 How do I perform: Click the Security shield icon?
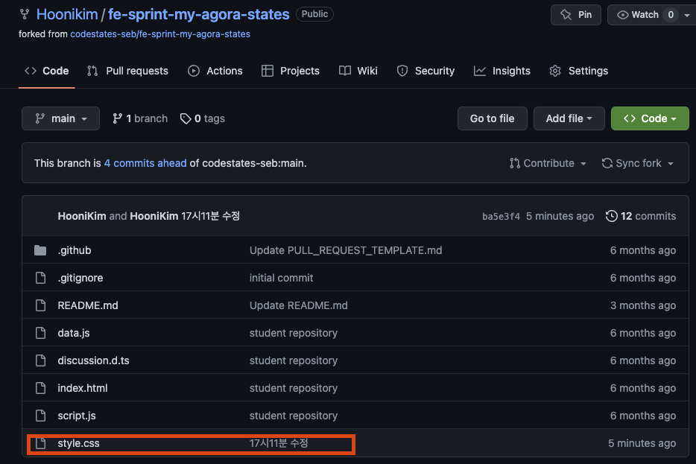tap(402, 71)
